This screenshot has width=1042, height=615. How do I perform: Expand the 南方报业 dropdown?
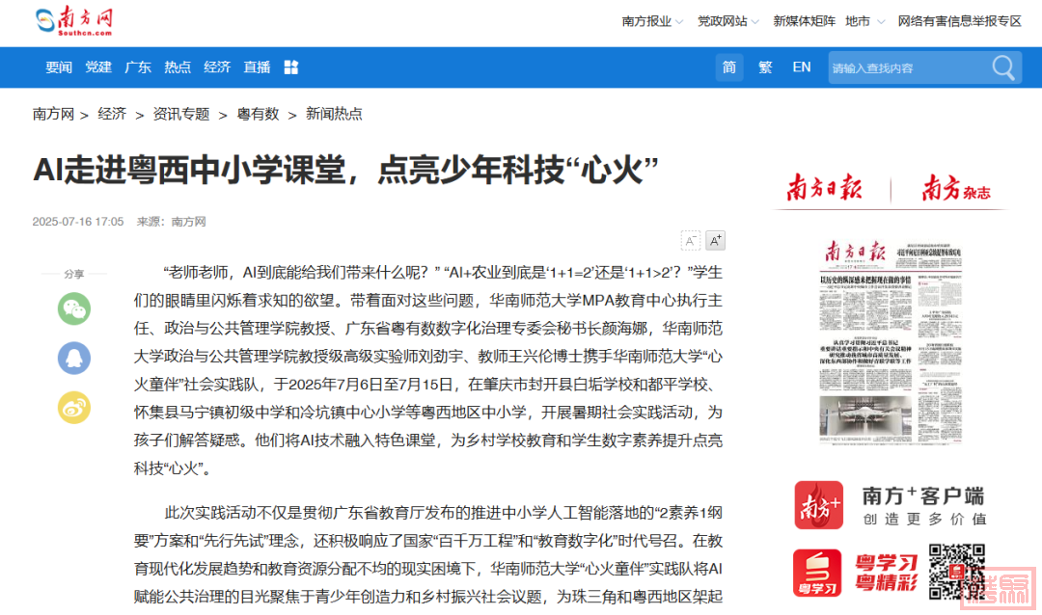click(x=652, y=21)
